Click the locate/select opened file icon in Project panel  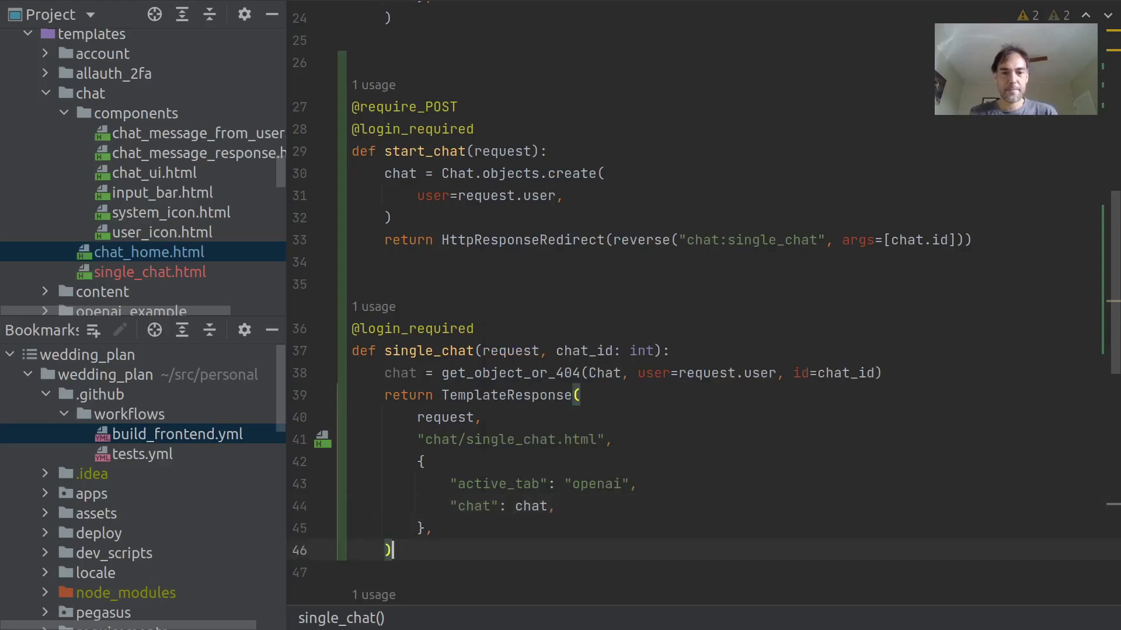pyautogui.click(x=154, y=15)
